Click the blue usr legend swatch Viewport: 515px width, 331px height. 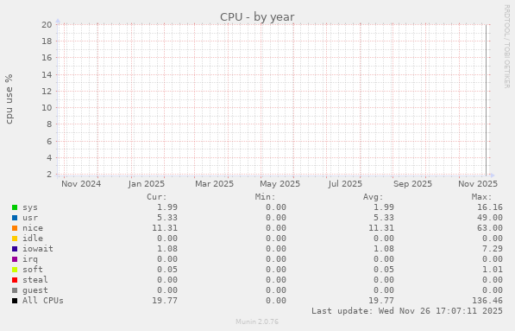[15, 218]
